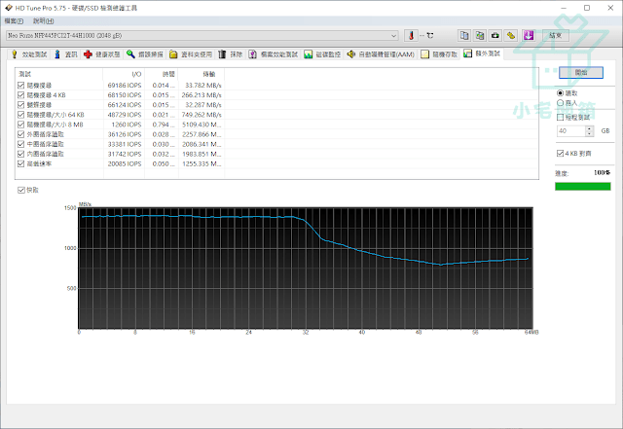Toggle the 66124 IOPS test row checkbox

(21, 105)
